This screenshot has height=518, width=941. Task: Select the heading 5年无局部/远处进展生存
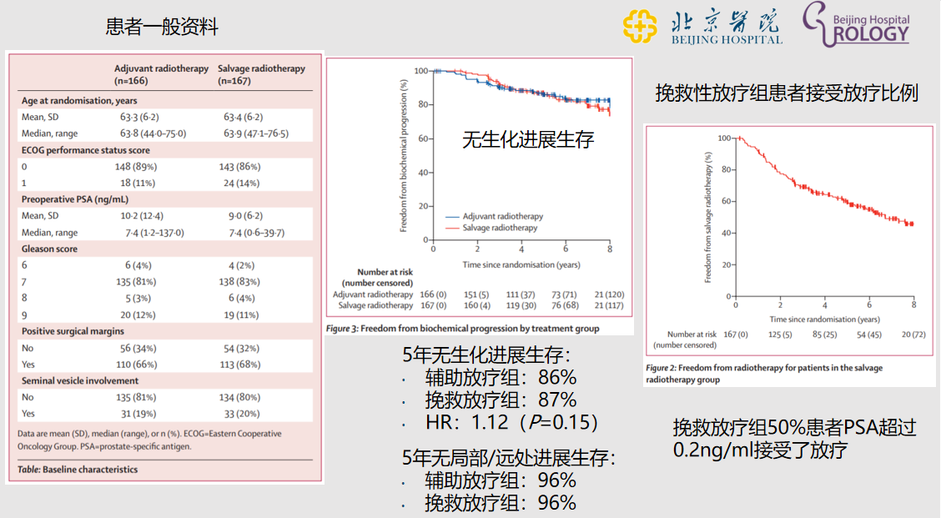coord(510,458)
